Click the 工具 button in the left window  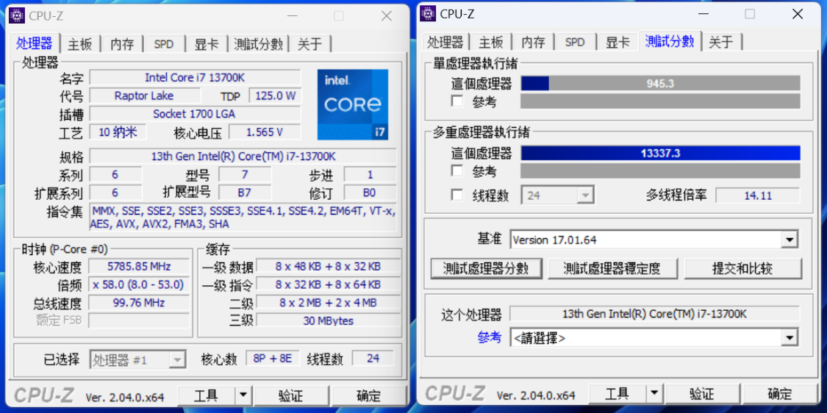click(207, 395)
